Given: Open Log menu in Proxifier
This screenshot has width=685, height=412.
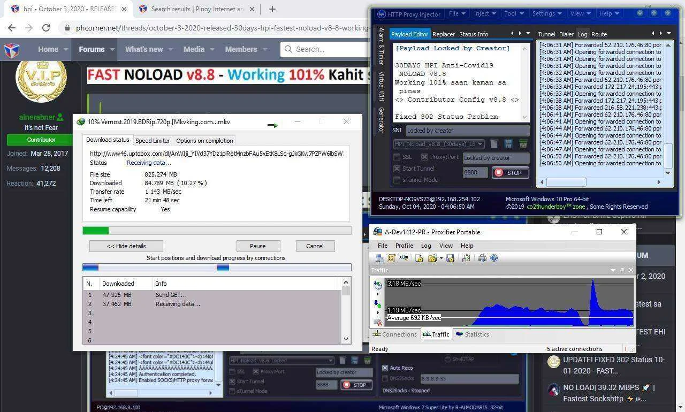Looking at the screenshot, I should tap(426, 246).
